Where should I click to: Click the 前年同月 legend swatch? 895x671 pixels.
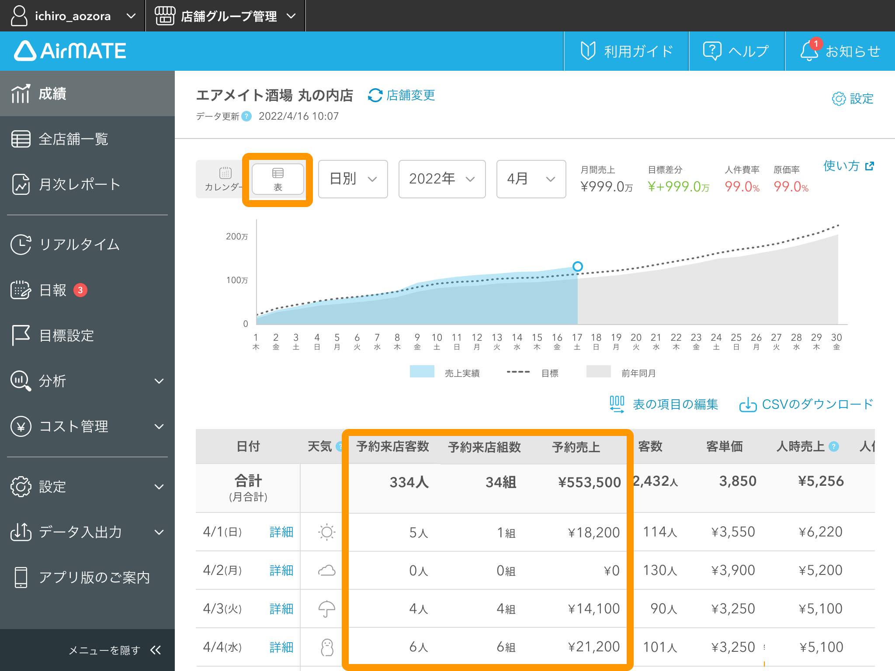click(x=599, y=371)
